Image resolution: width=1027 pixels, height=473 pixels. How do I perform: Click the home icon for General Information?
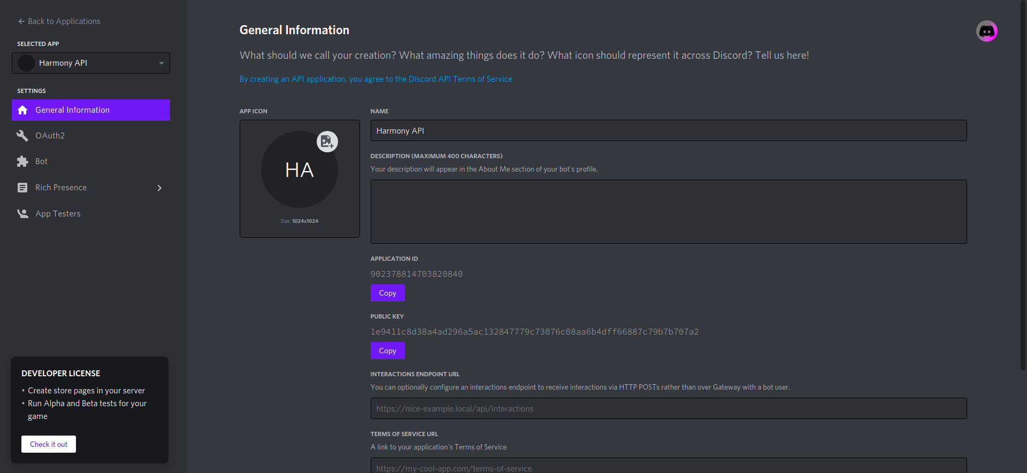pyautogui.click(x=22, y=110)
